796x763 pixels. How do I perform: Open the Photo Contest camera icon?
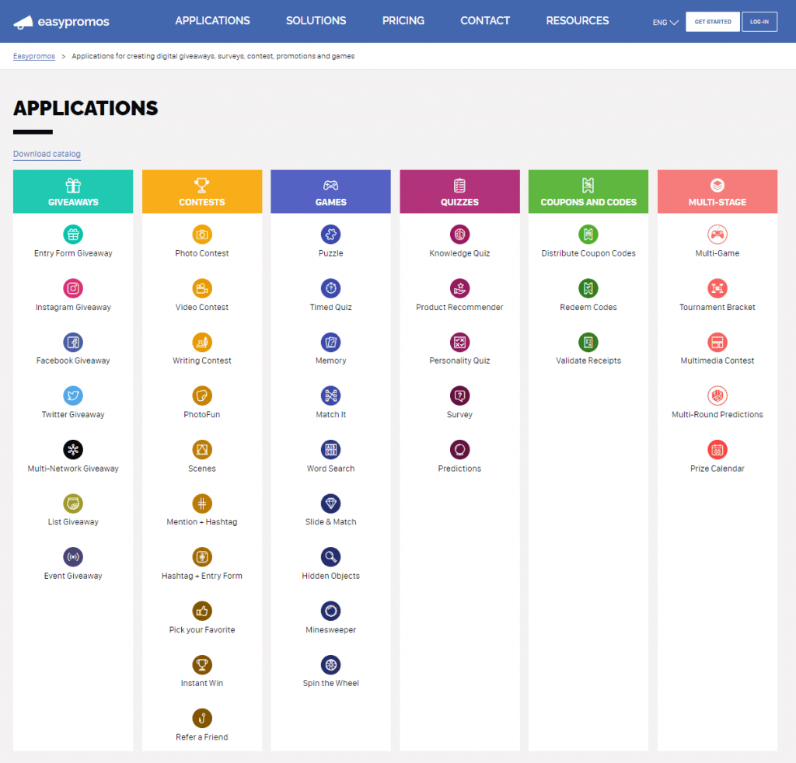click(202, 235)
